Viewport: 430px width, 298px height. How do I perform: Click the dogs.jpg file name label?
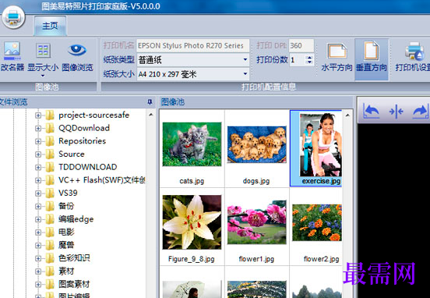click(x=256, y=181)
